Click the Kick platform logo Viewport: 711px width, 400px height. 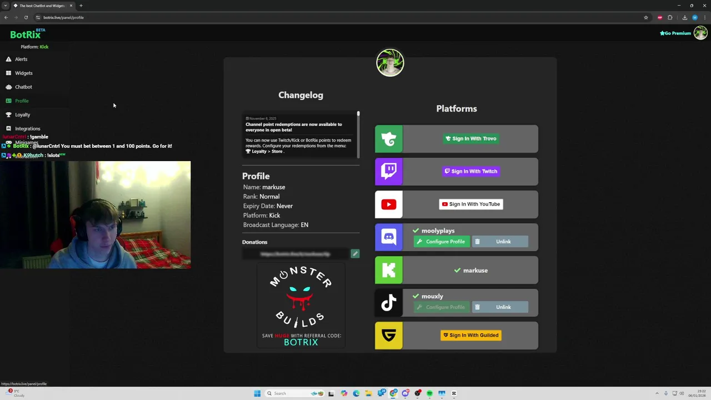coord(389,270)
